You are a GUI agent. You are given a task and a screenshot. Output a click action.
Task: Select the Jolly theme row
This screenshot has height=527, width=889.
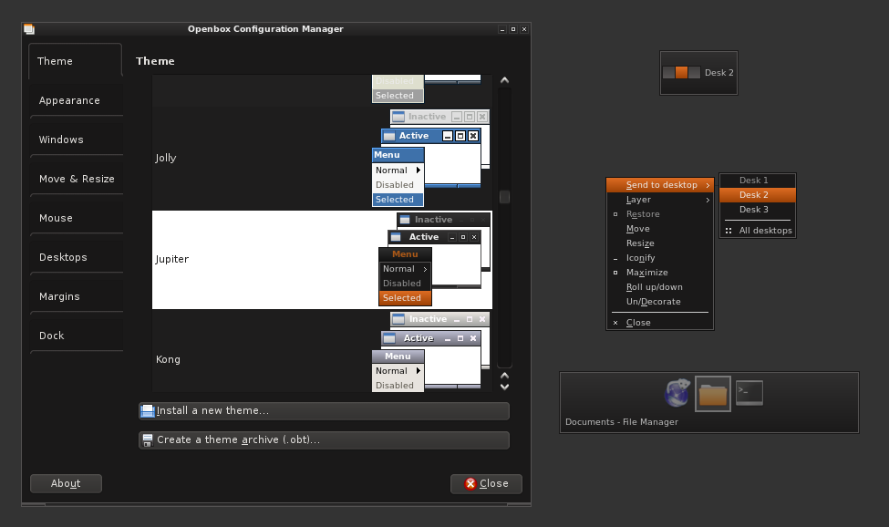tap(322, 158)
